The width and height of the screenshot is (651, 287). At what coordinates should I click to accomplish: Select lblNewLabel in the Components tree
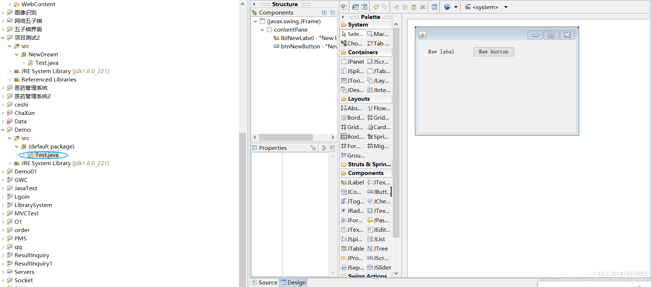coord(305,38)
